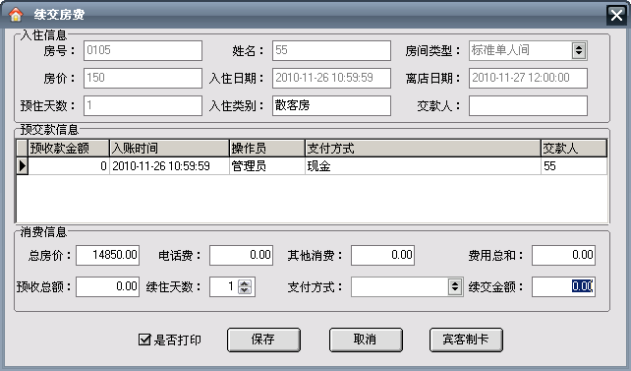Click the 房间类型 combo text 标准单人间
The image size is (631, 371).
coord(500,50)
